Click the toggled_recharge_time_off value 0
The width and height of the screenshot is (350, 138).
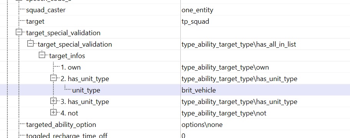pos(183,135)
